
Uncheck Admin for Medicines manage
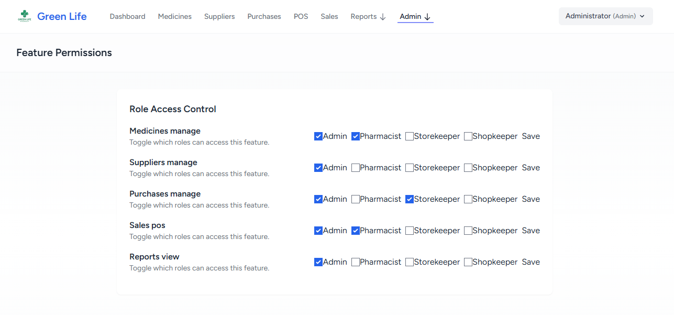[x=318, y=136]
